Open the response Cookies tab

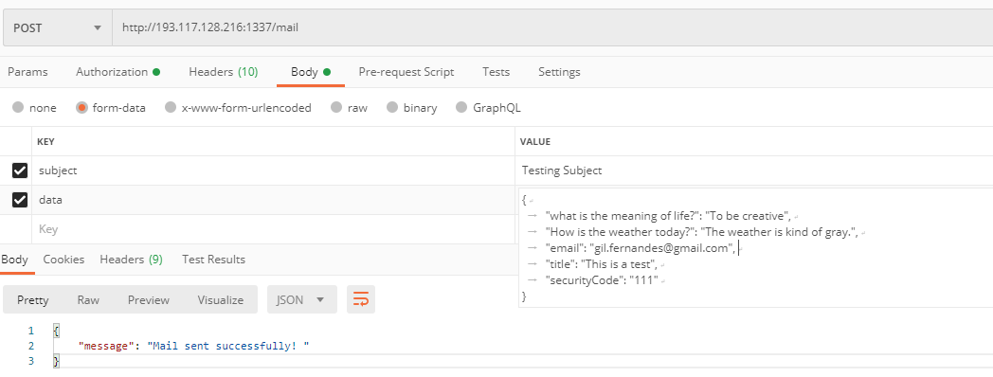64,260
